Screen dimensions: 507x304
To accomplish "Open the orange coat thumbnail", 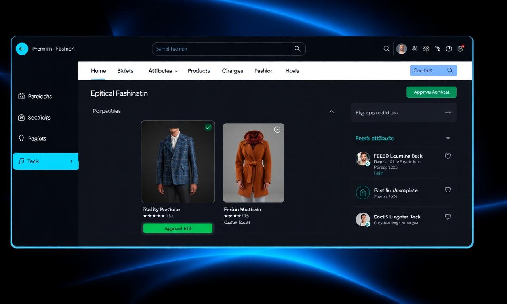I will pyautogui.click(x=253, y=163).
